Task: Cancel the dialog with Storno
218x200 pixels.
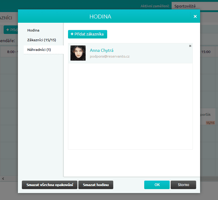Action: tap(183, 185)
